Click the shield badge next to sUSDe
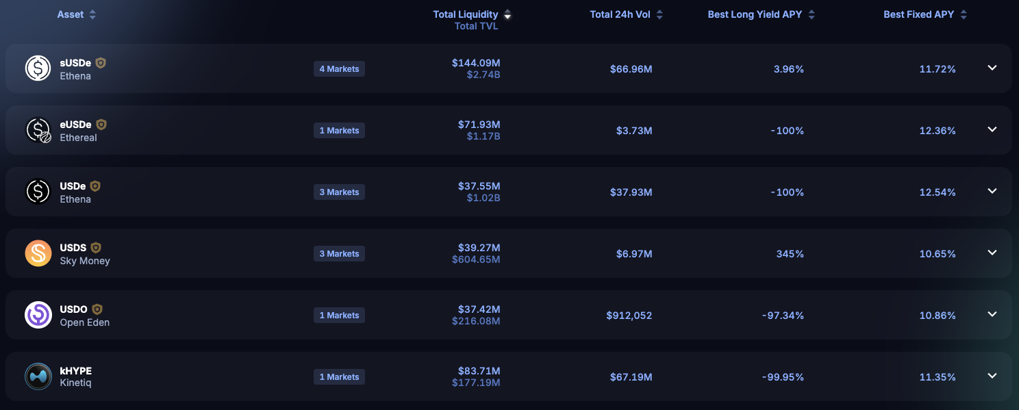The width and height of the screenshot is (1019, 410). pos(101,63)
